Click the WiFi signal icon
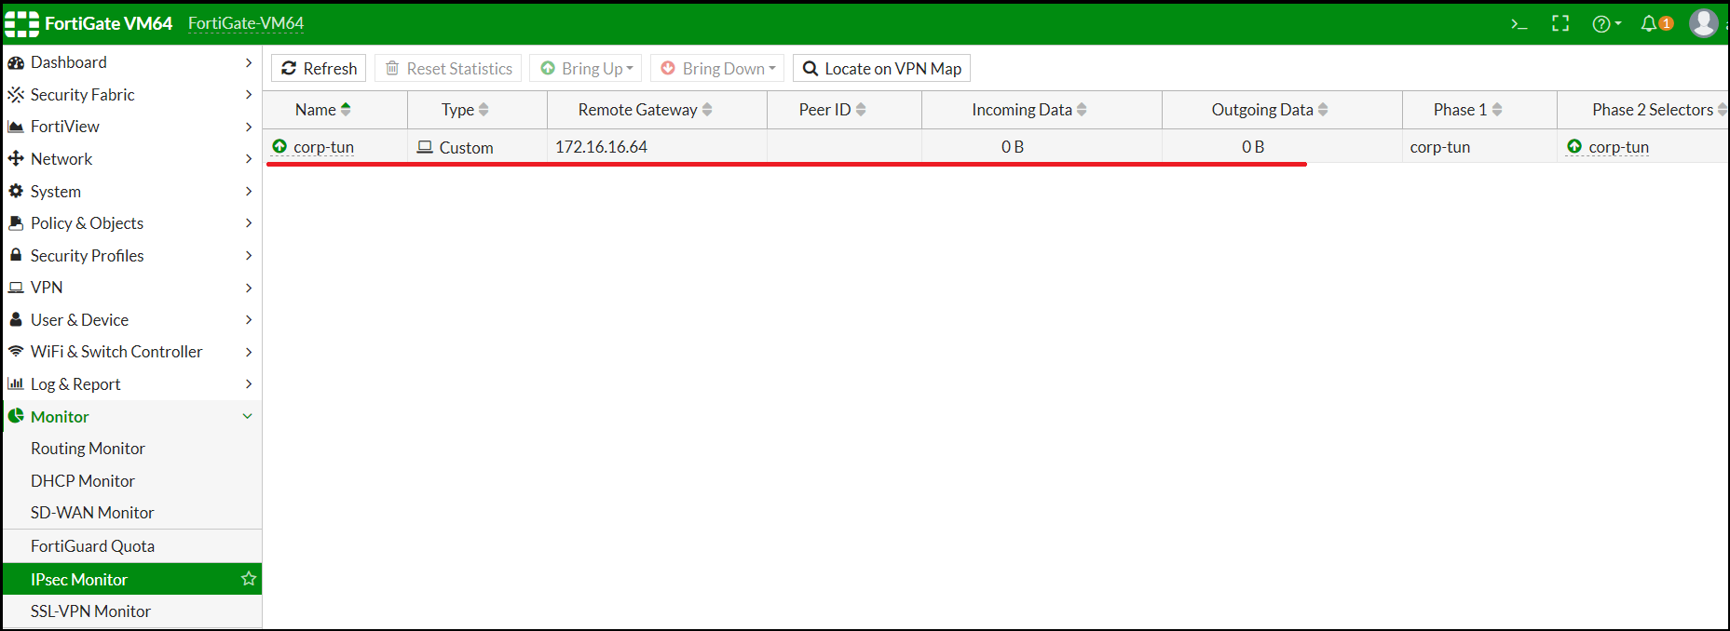 coord(16,352)
